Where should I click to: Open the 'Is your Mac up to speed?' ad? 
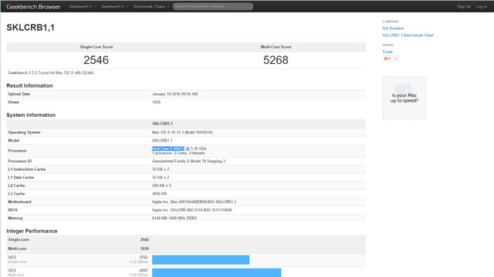pos(404,98)
